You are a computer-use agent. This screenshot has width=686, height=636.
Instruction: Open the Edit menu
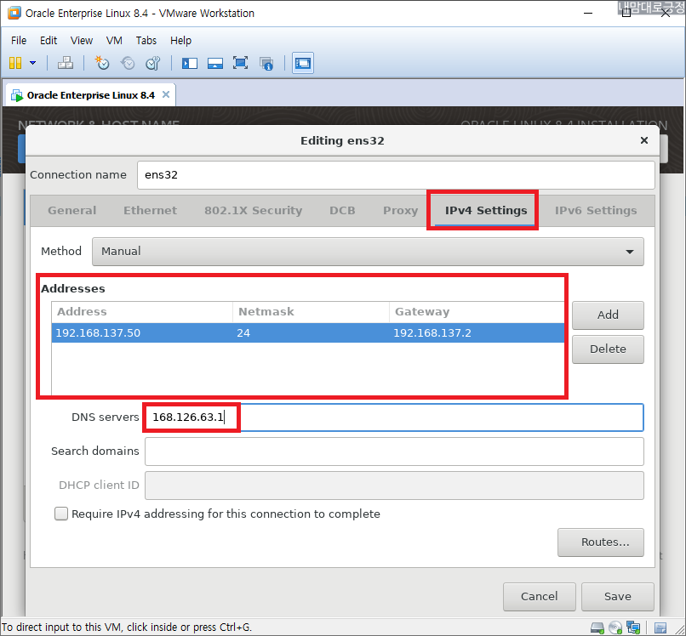(x=49, y=40)
